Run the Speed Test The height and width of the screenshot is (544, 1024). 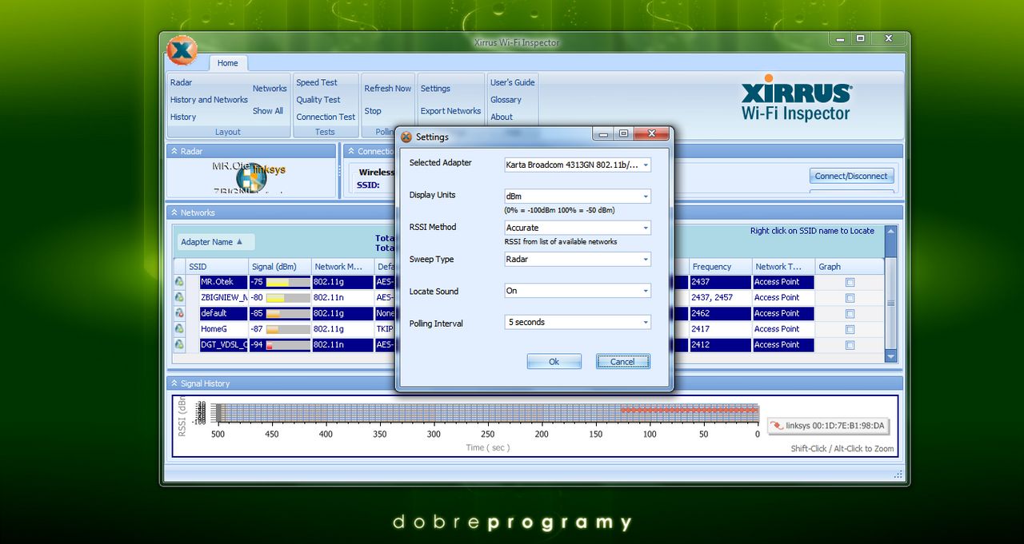317,82
